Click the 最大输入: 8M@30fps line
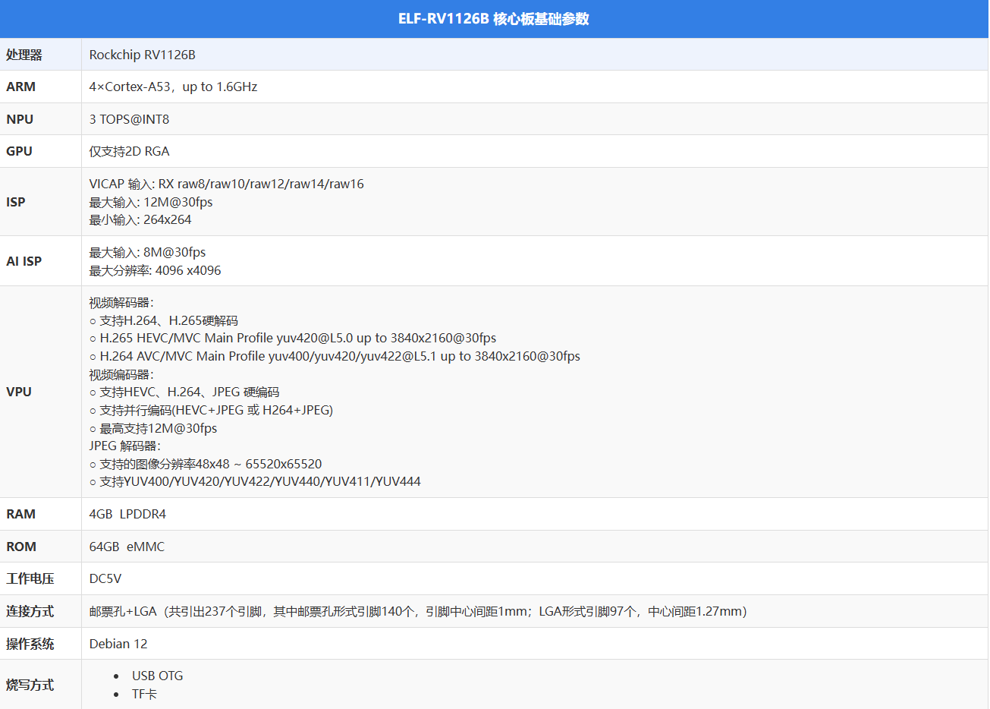Image resolution: width=990 pixels, height=709 pixels. click(147, 252)
